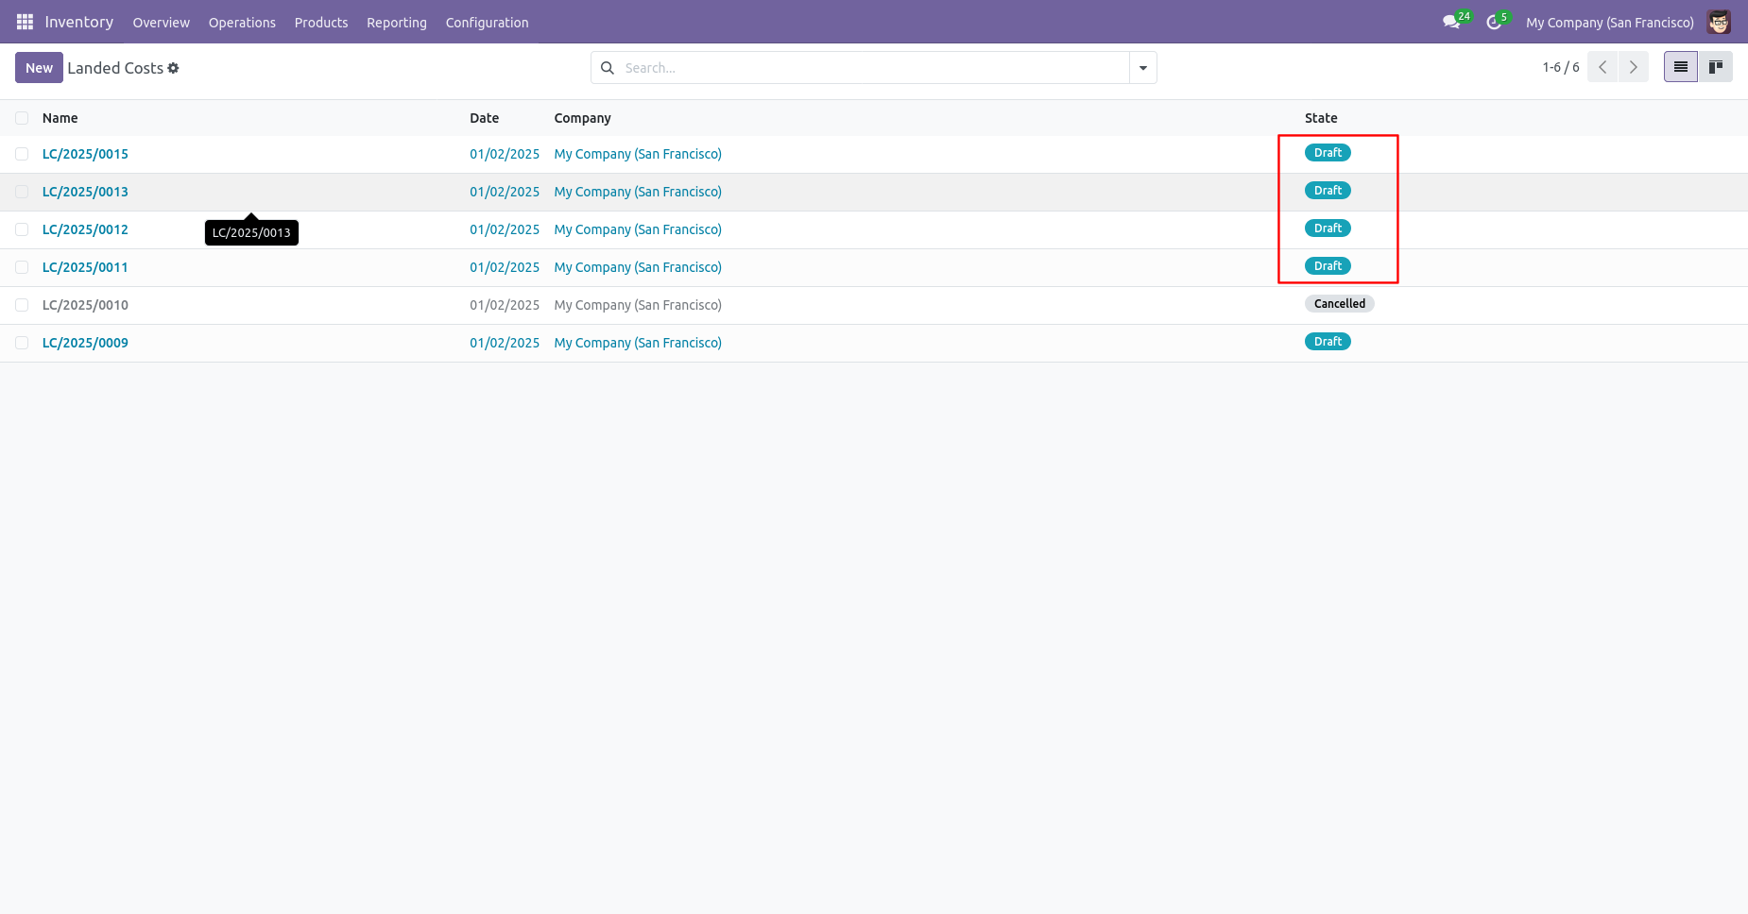Open the Operations menu
Viewport: 1748px width, 914px height.
[x=242, y=23]
